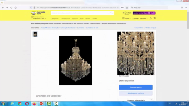Click Comprar agora button

[x=136, y=87]
